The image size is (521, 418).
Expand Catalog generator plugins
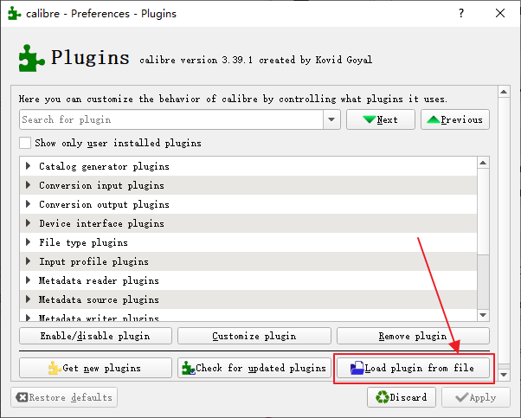pos(29,166)
